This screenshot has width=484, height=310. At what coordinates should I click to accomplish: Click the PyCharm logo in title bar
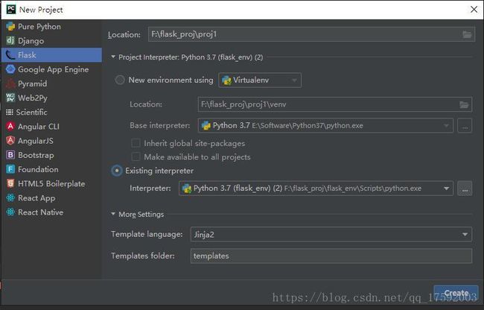pyautogui.click(x=11, y=9)
